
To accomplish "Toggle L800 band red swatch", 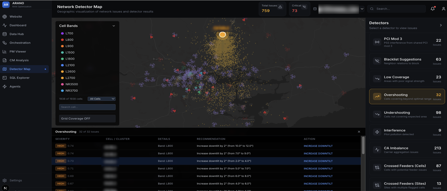I will point(62,40).
